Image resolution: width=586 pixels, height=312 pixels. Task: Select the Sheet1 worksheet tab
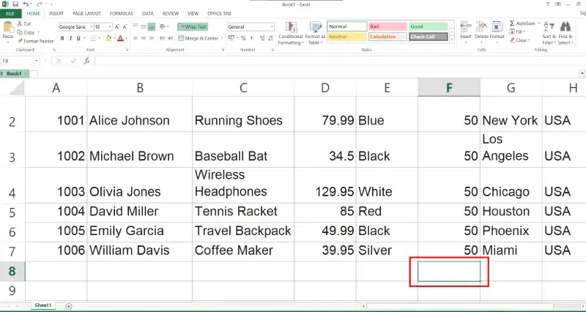(x=43, y=305)
